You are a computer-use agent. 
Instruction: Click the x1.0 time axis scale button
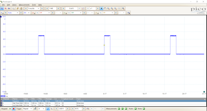coord(3,96)
